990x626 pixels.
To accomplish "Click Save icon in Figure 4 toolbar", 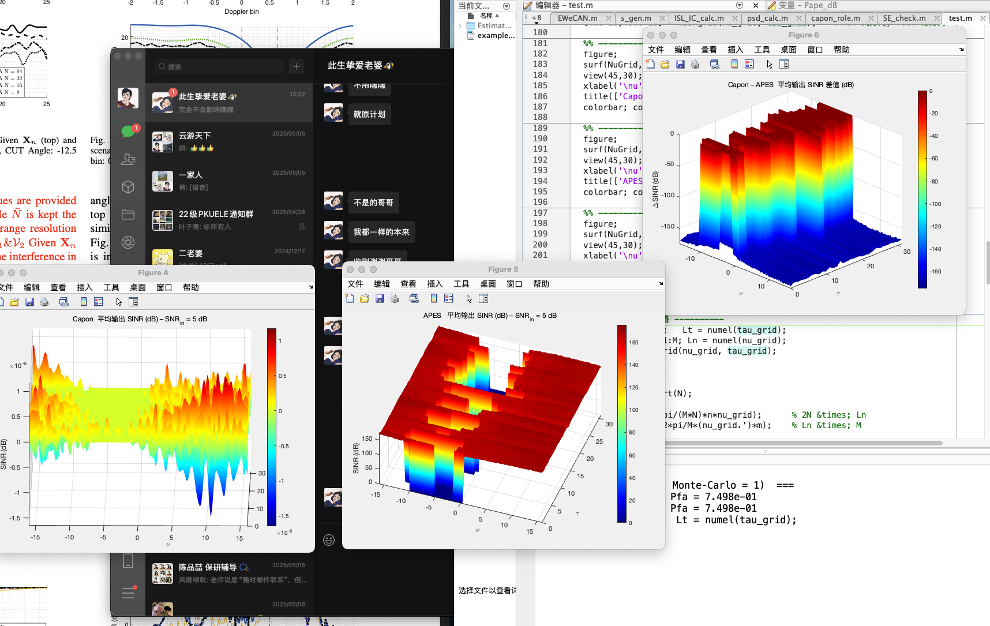I will [x=29, y=302].
